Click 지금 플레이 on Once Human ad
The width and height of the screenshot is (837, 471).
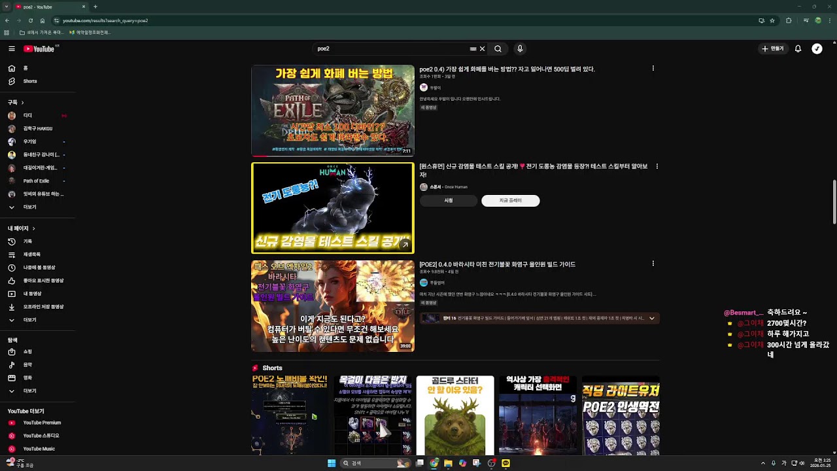point(511,201)
